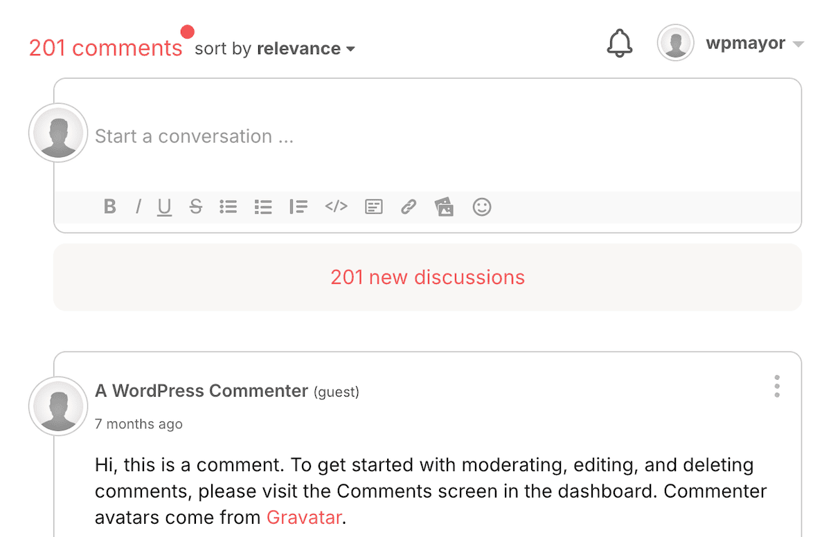Screen dimensions: 831x537
Task: Insert blockquote using the quote icon
Action: pyautogui.click(x=298, y=206)
